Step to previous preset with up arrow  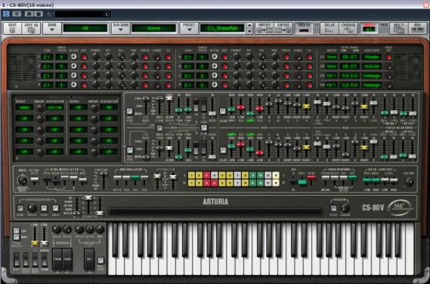(249, 25)
